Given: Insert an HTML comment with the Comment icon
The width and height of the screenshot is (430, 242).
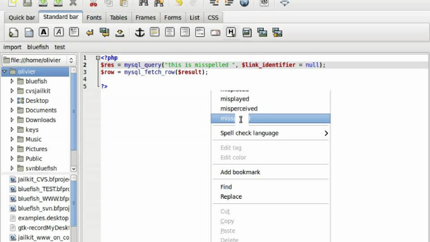Looking at the screenshot, I should tap(200, 32).
